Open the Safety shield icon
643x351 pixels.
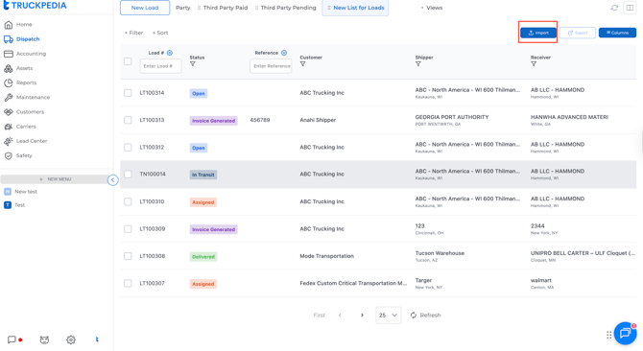(9, 155)
